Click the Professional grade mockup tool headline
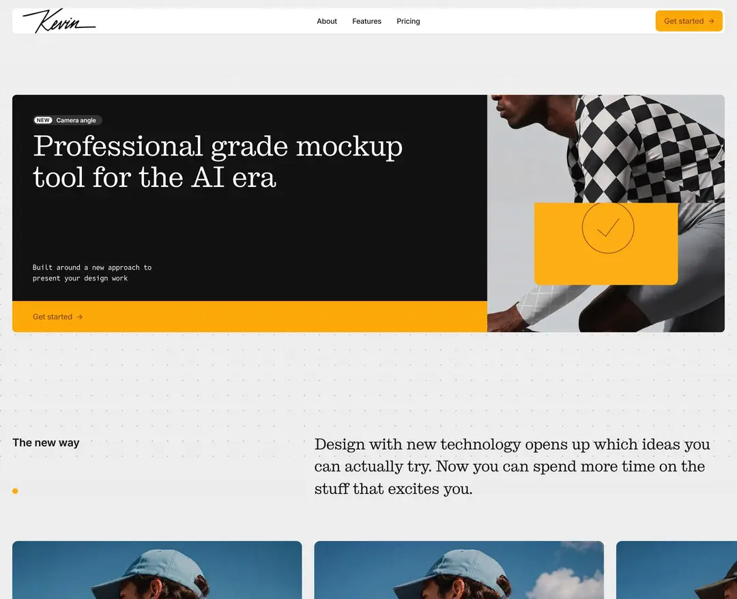Screen dimensions: 737x599 (x=218, y=161)
